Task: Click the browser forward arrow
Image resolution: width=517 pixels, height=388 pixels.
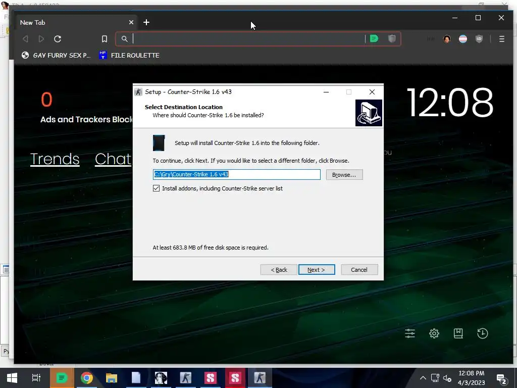Action: click(x=41, y=39)
